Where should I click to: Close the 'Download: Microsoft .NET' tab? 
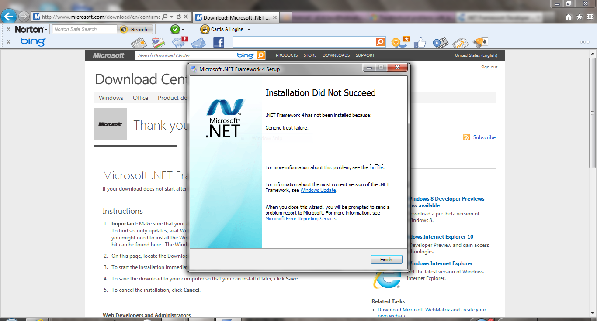coord(275,17)
